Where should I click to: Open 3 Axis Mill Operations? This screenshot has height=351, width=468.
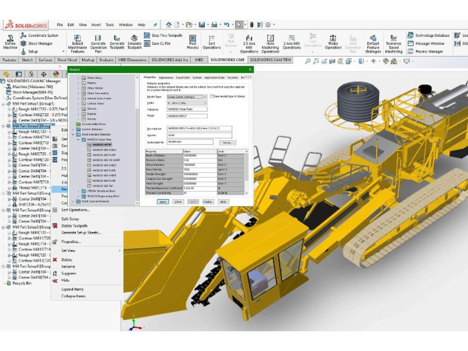point(292,42)
